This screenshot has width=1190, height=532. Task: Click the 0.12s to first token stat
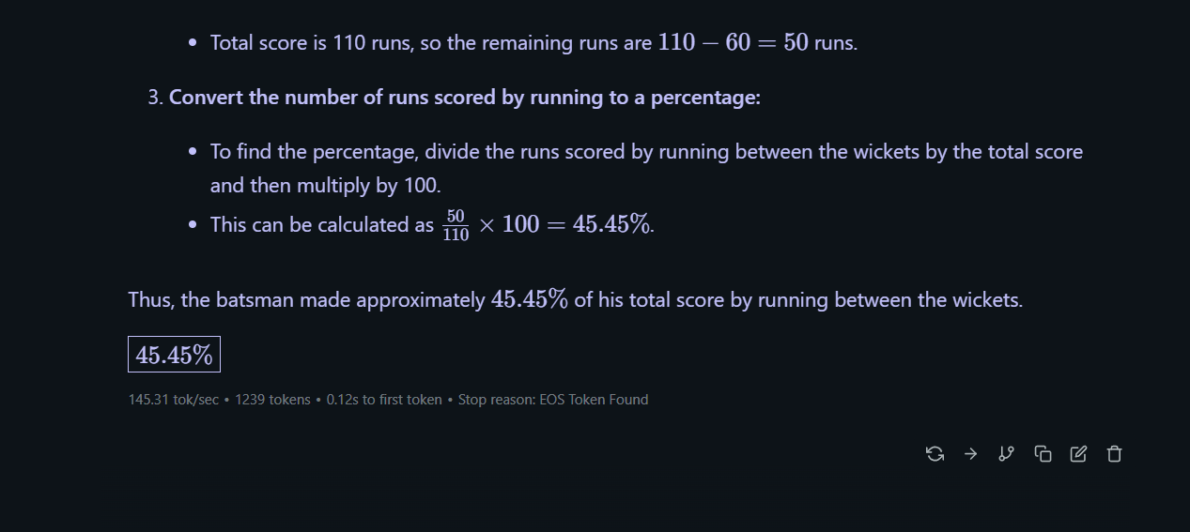tap(384, 400)
